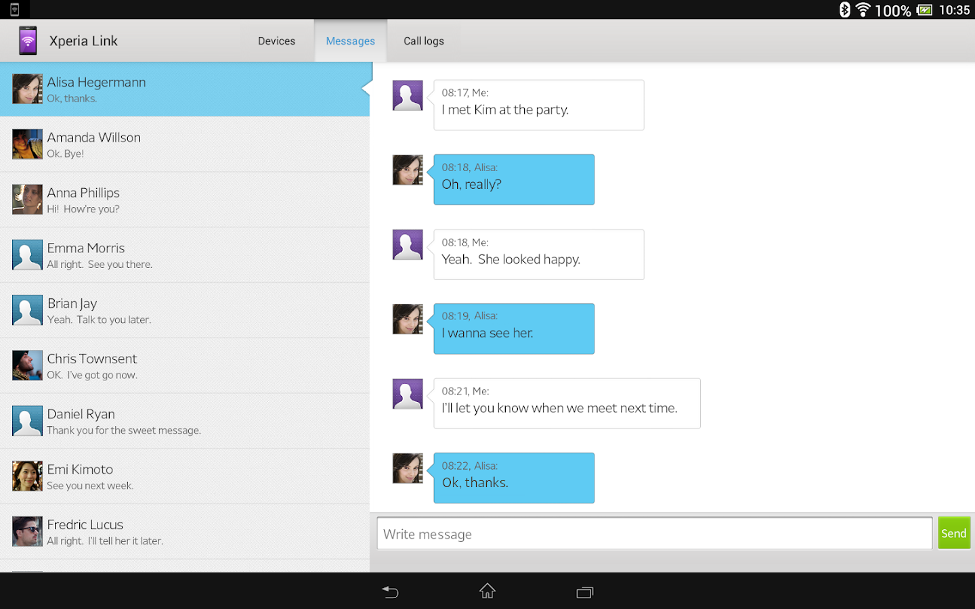975x609 pixels.
Task: Tap the green Send button
Action: point(953,533)
